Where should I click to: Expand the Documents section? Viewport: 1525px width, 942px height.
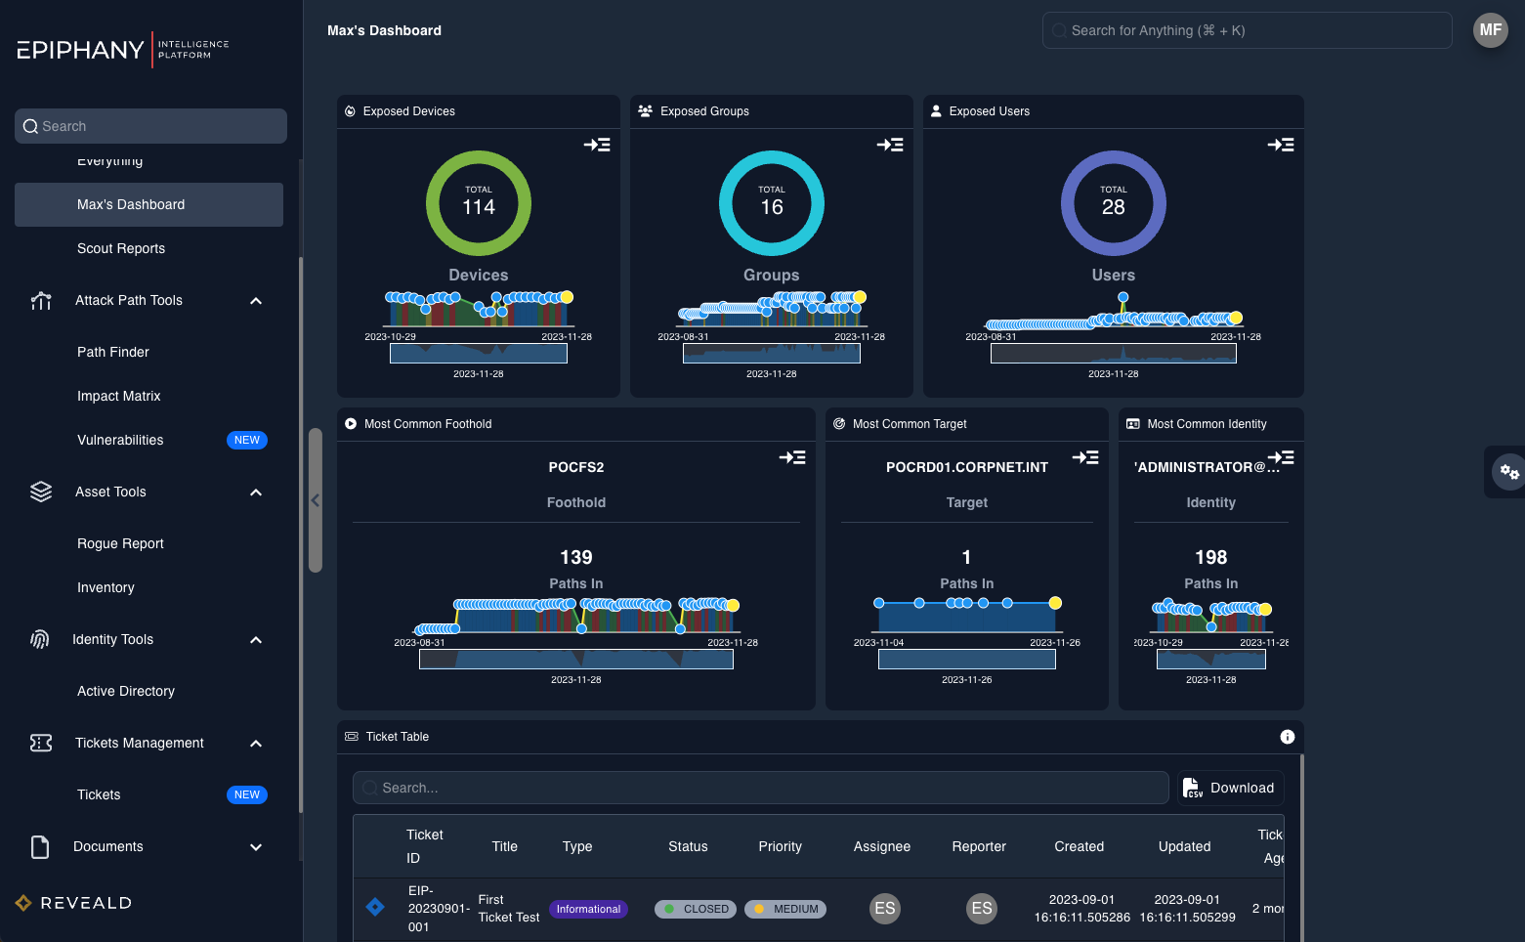(255, 847)
